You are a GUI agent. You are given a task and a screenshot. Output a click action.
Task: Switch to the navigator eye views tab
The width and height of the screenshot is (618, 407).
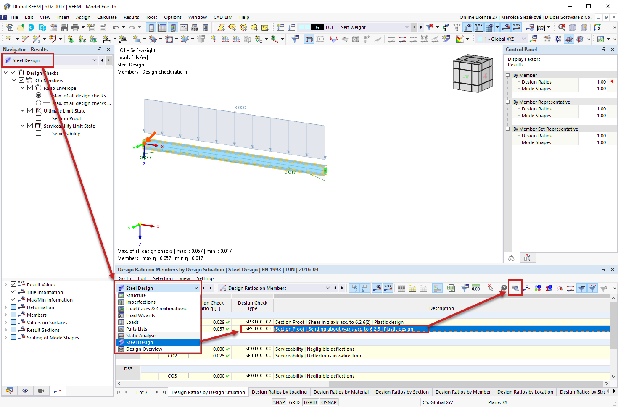[25, 391]
